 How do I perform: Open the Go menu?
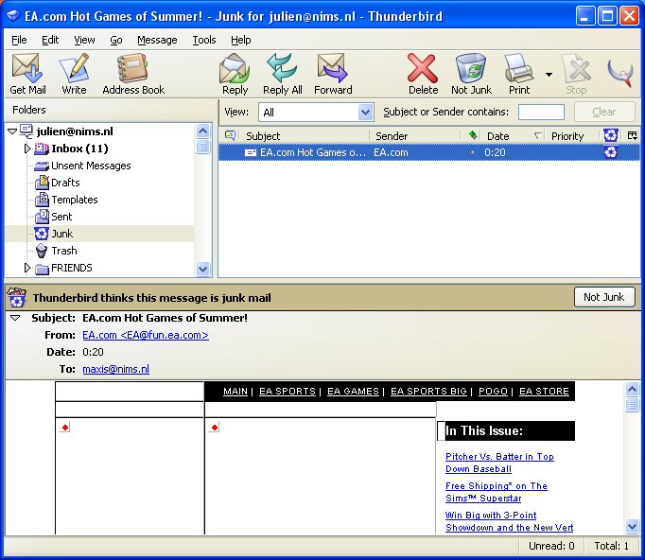(116, 40)
